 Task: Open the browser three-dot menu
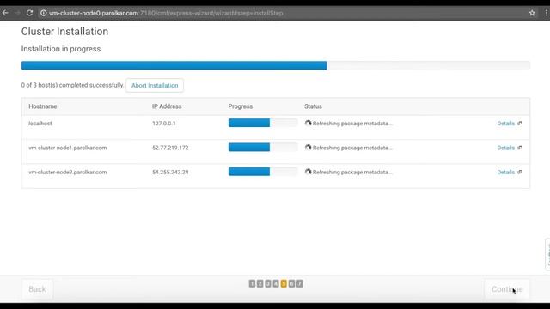pyautogui.click(x=547, y=13)
